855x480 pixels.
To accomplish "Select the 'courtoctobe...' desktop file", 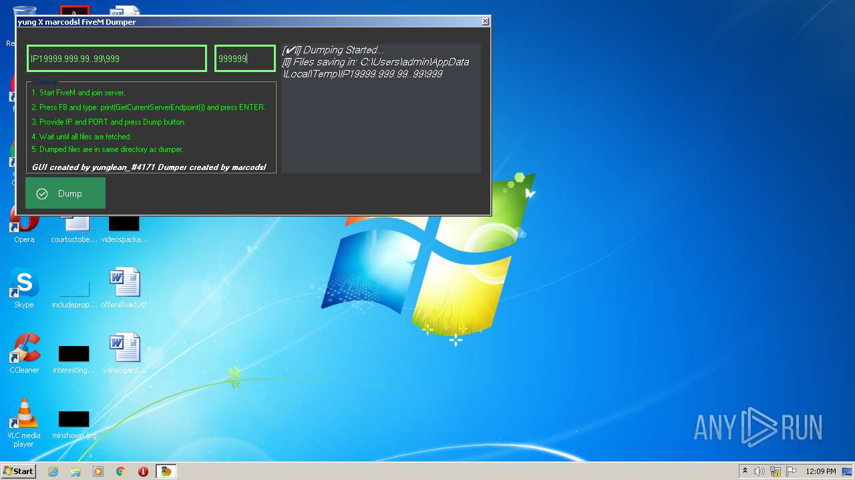I will (74, 228).
